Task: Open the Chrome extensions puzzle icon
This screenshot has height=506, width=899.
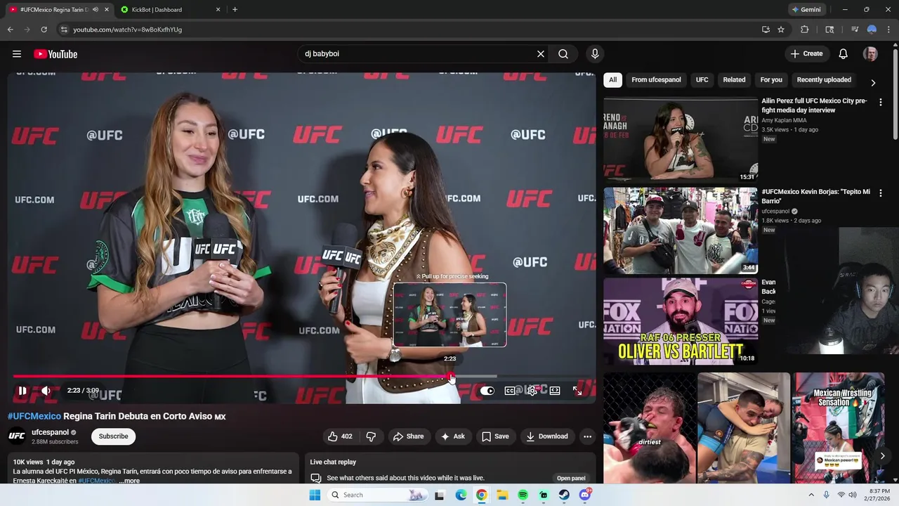Action: [x=805, y=30]
